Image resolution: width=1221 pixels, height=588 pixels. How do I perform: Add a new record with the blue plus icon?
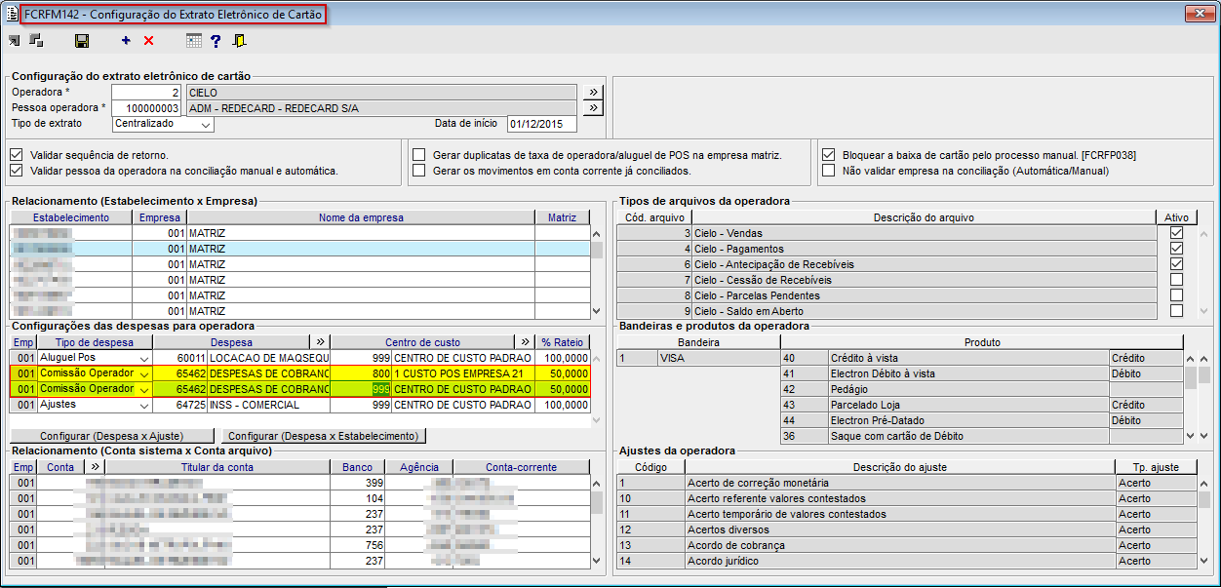click(x=126, y=41)
